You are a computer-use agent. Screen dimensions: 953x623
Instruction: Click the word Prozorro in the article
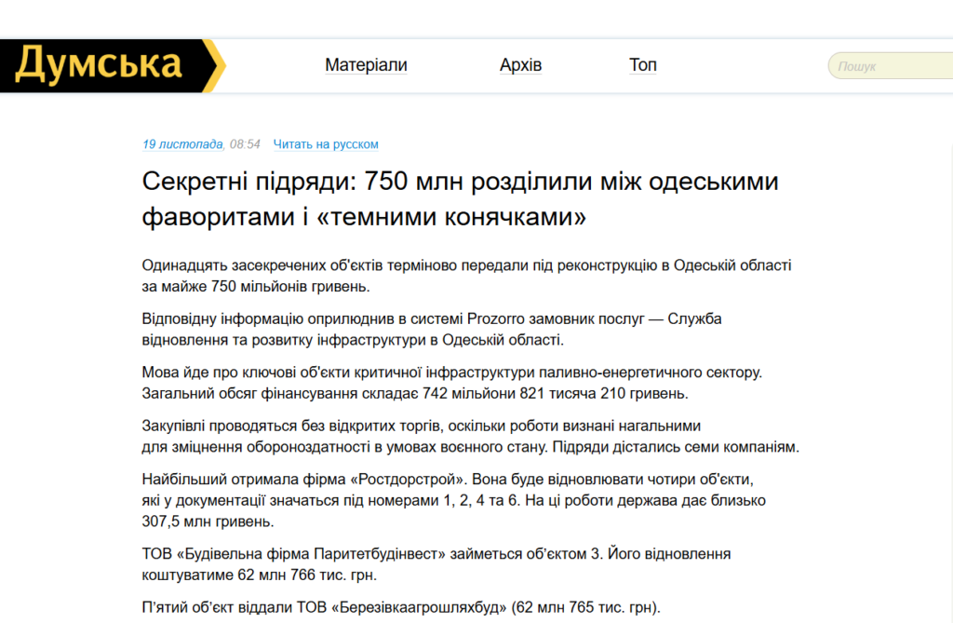(x=500, y=318)
